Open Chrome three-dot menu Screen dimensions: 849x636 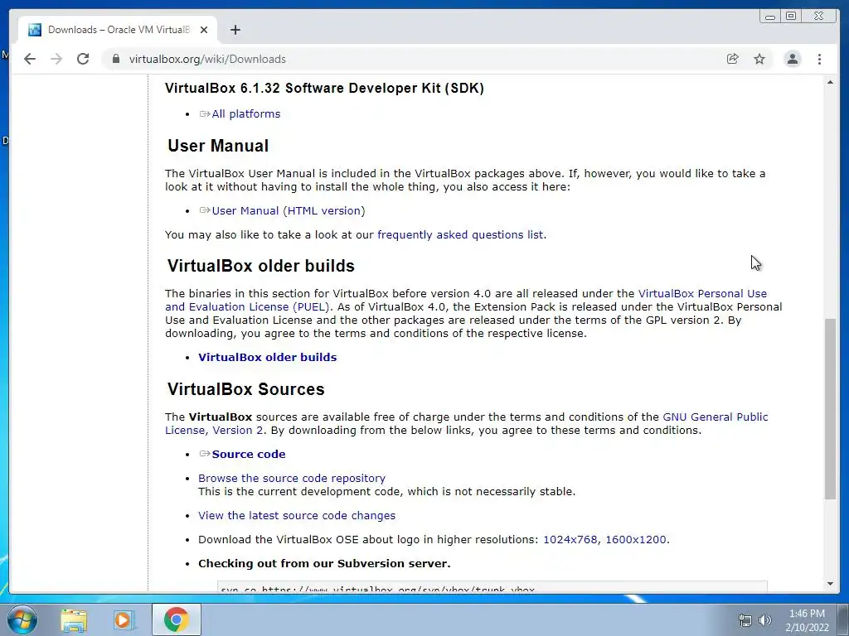(819, 59)
